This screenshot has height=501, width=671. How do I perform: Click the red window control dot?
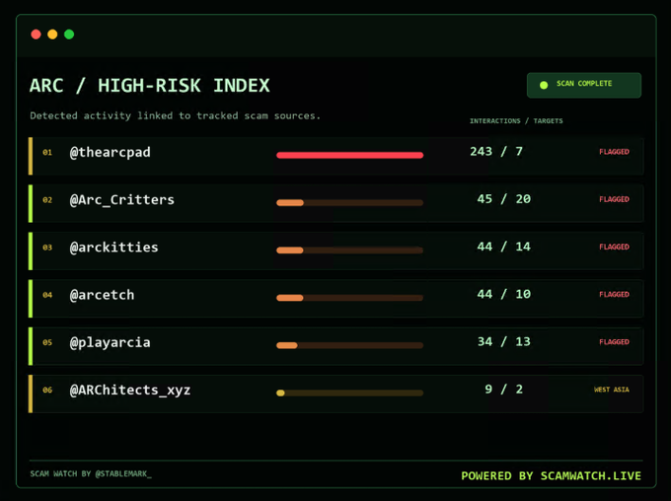[x=36, y=35]
